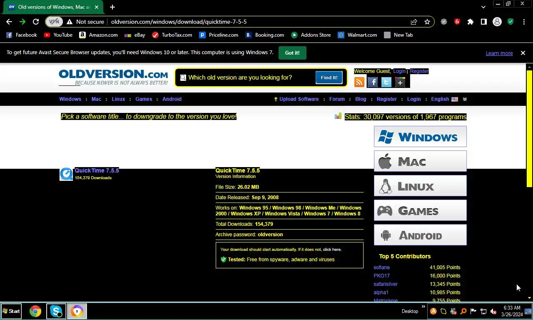The image size is (533, 320).
Task: Open the Windows Start button
Action: pos(11,311)
